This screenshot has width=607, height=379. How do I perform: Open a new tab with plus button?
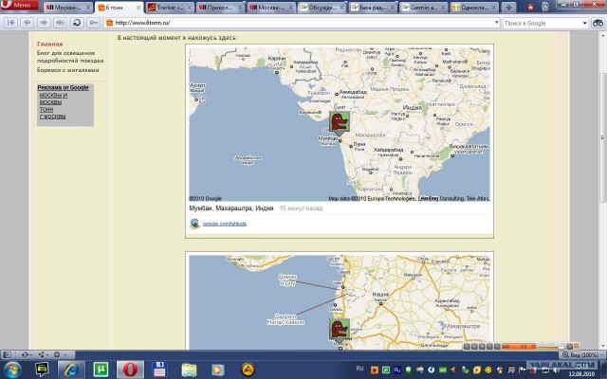tap(508, 8)
